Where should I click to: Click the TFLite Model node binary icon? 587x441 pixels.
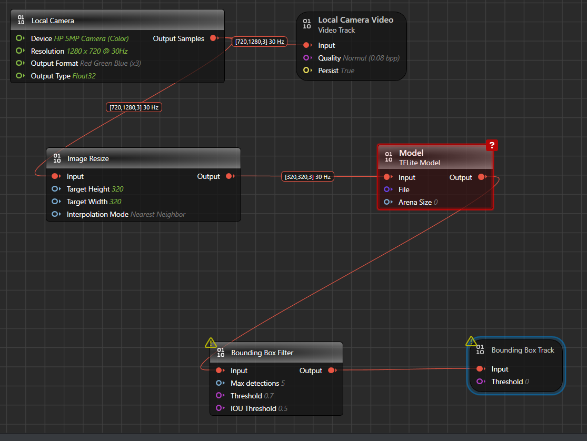[x=389, y=157]
